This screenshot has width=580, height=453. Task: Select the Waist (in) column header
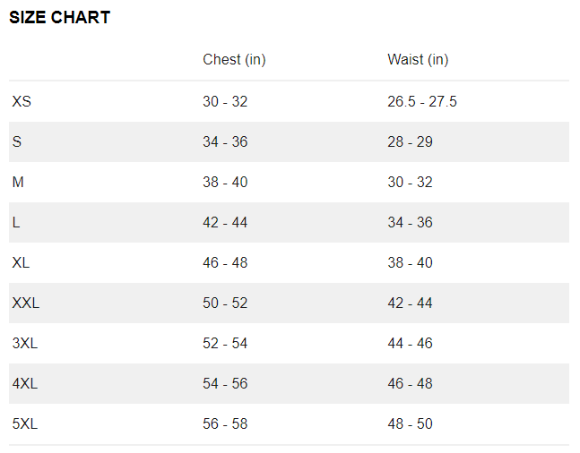(x=418, y=59)
